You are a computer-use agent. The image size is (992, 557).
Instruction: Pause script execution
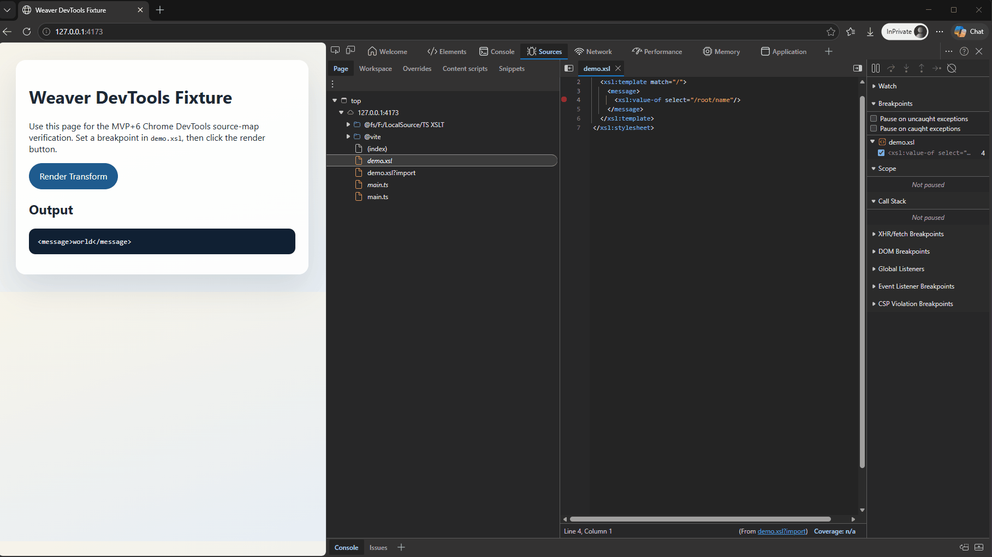(876, 68)
